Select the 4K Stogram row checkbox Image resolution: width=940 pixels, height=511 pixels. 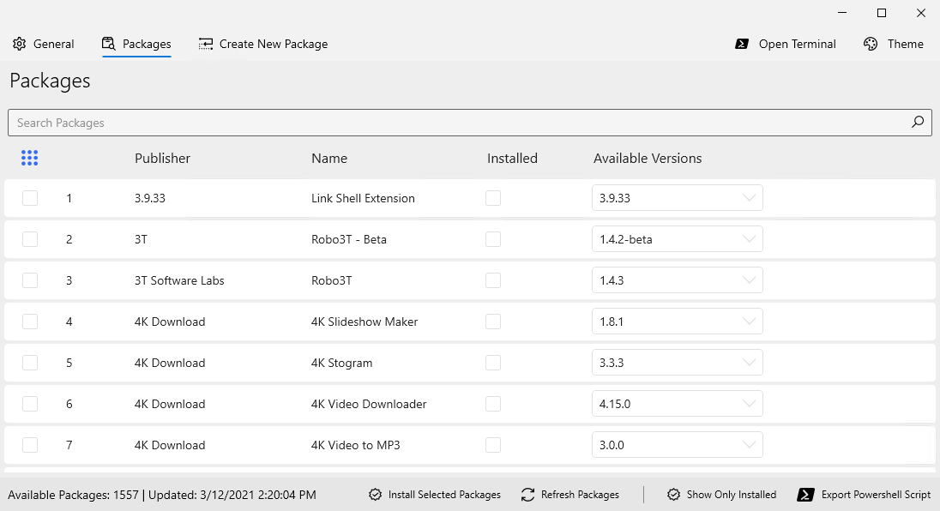coord(30,363)
